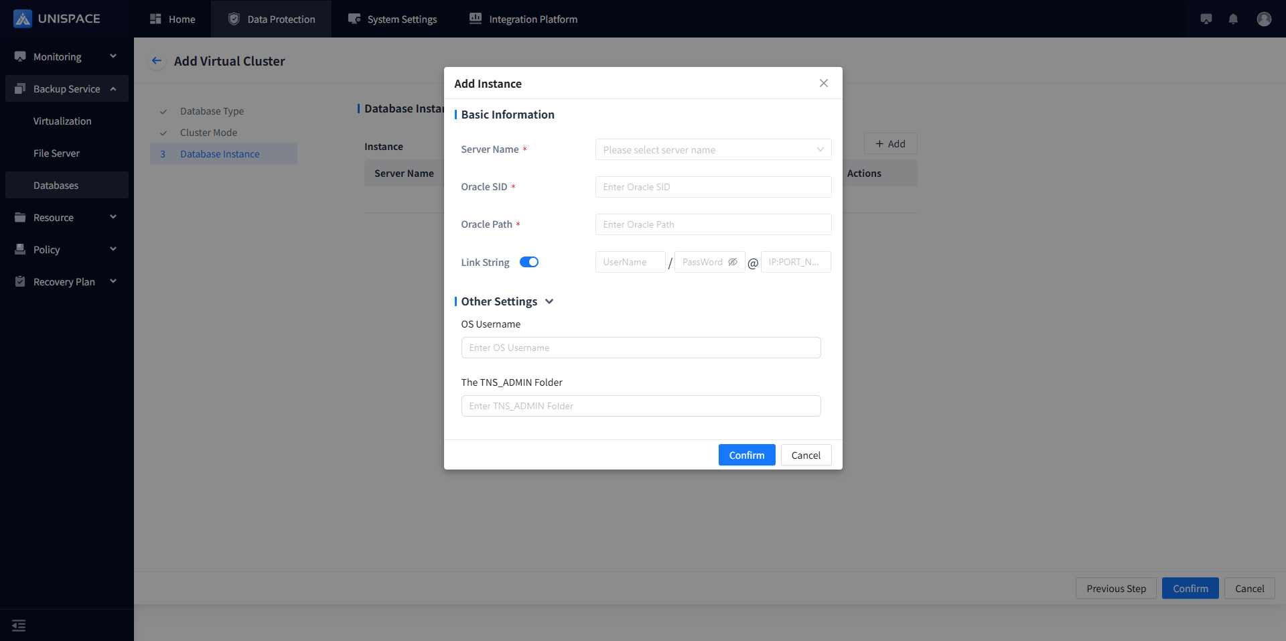
Task: Switch to the System Settings tab
Action: coord(392,19)
